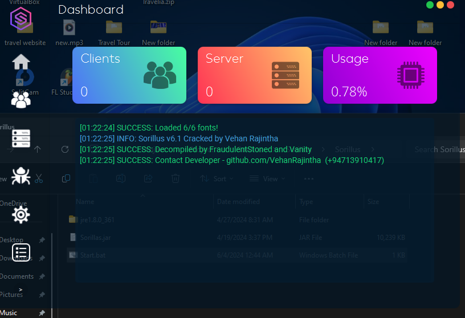Expand chevron after Sorillus breadcrumb

pyautogui.click(x=373, y=149)
